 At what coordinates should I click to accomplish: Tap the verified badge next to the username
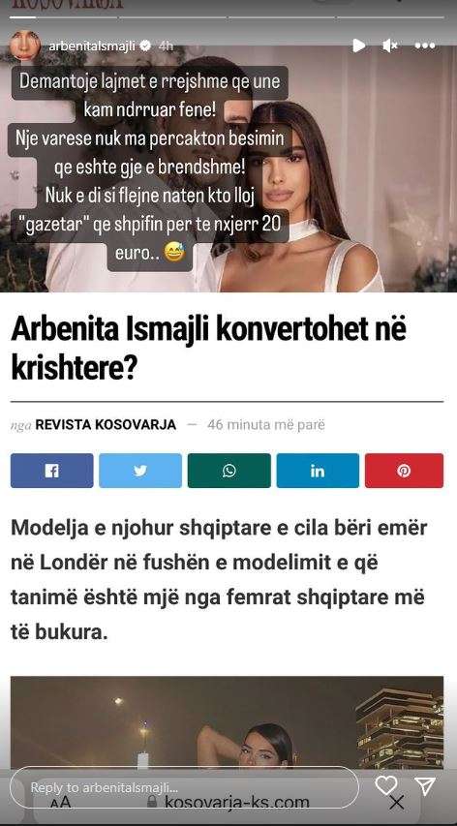click(146, 46)
